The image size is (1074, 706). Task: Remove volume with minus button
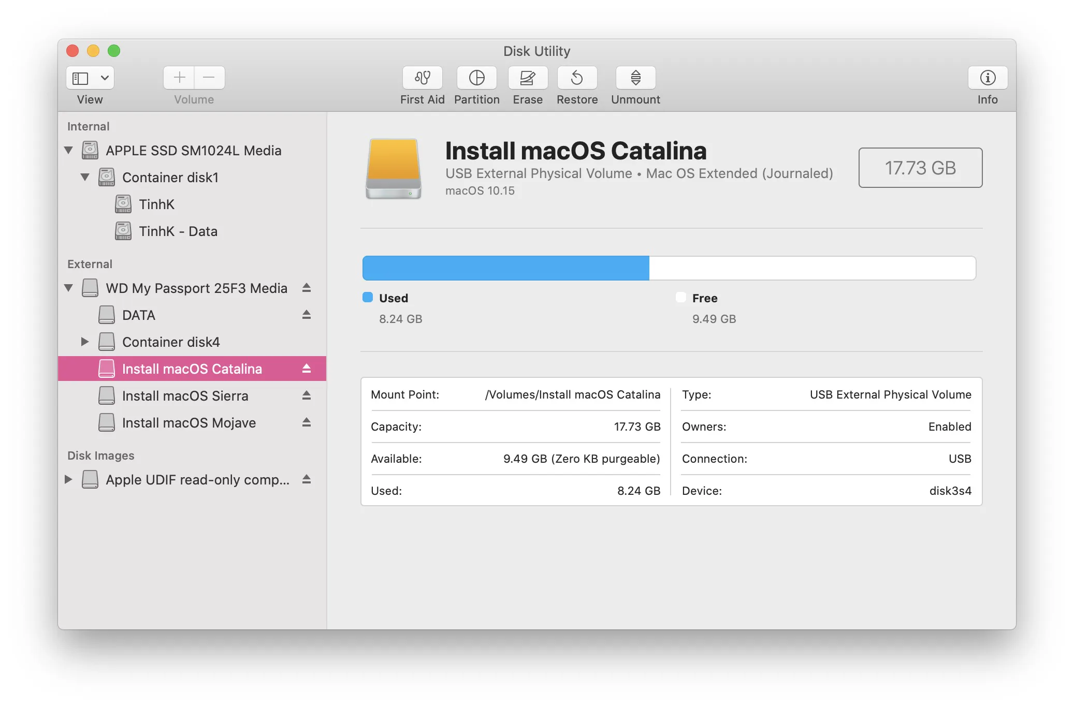coord(209,78)
